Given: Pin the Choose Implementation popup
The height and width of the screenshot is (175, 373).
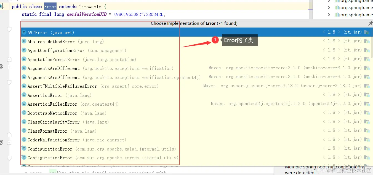Looking at the screenshot, I should (371, 23).
